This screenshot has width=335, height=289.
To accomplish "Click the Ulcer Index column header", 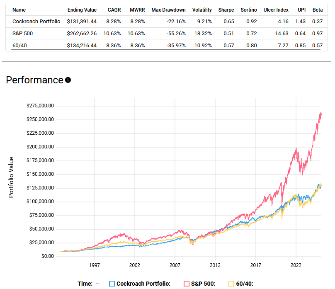I will (x=276, y=10).
